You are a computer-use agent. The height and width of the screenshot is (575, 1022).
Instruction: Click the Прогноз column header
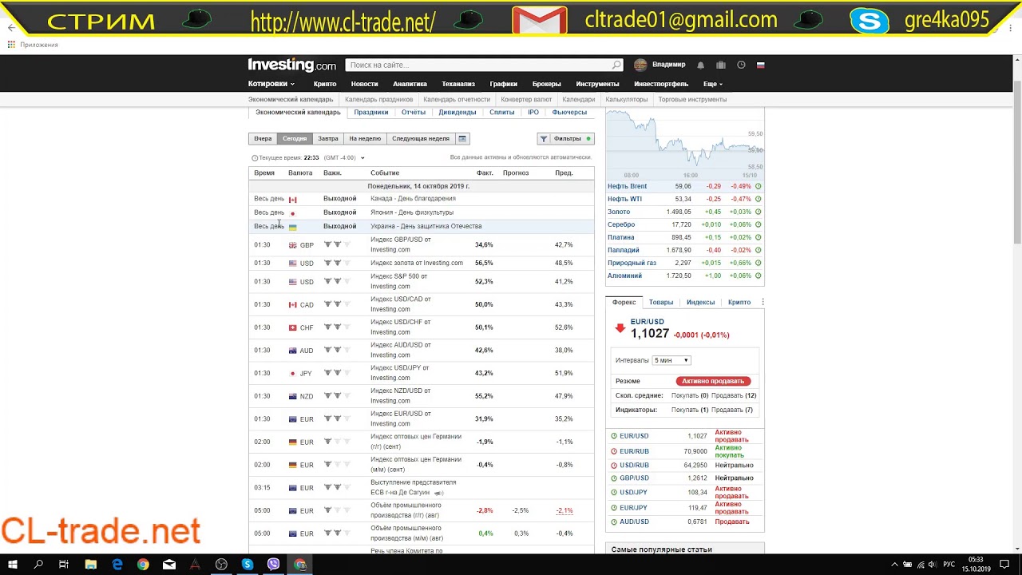point(516,172)
